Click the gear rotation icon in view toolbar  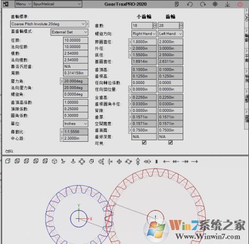101,162
